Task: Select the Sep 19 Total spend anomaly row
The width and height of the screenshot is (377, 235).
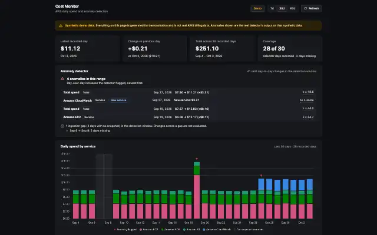Action: tap(188, 109)
